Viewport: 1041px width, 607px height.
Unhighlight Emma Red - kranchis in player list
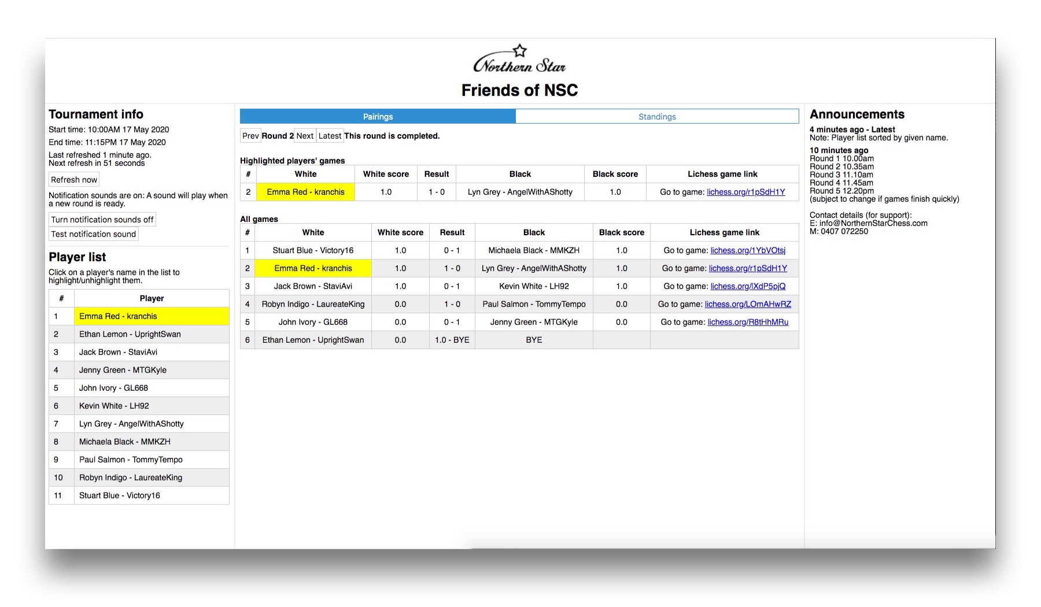click(x=152, y=316)
